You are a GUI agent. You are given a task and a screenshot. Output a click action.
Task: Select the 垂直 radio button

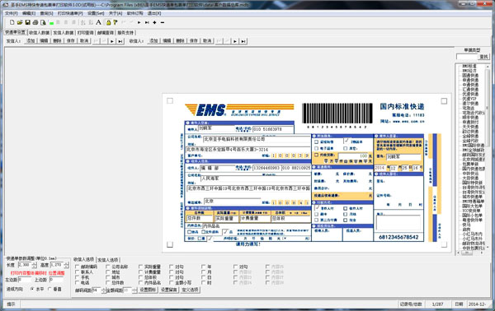coord(49,289)
